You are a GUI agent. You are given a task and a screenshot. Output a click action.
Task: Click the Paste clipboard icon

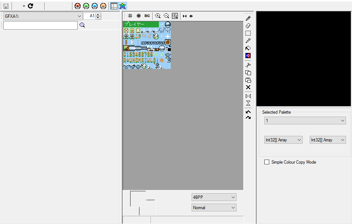pos(248,80)
